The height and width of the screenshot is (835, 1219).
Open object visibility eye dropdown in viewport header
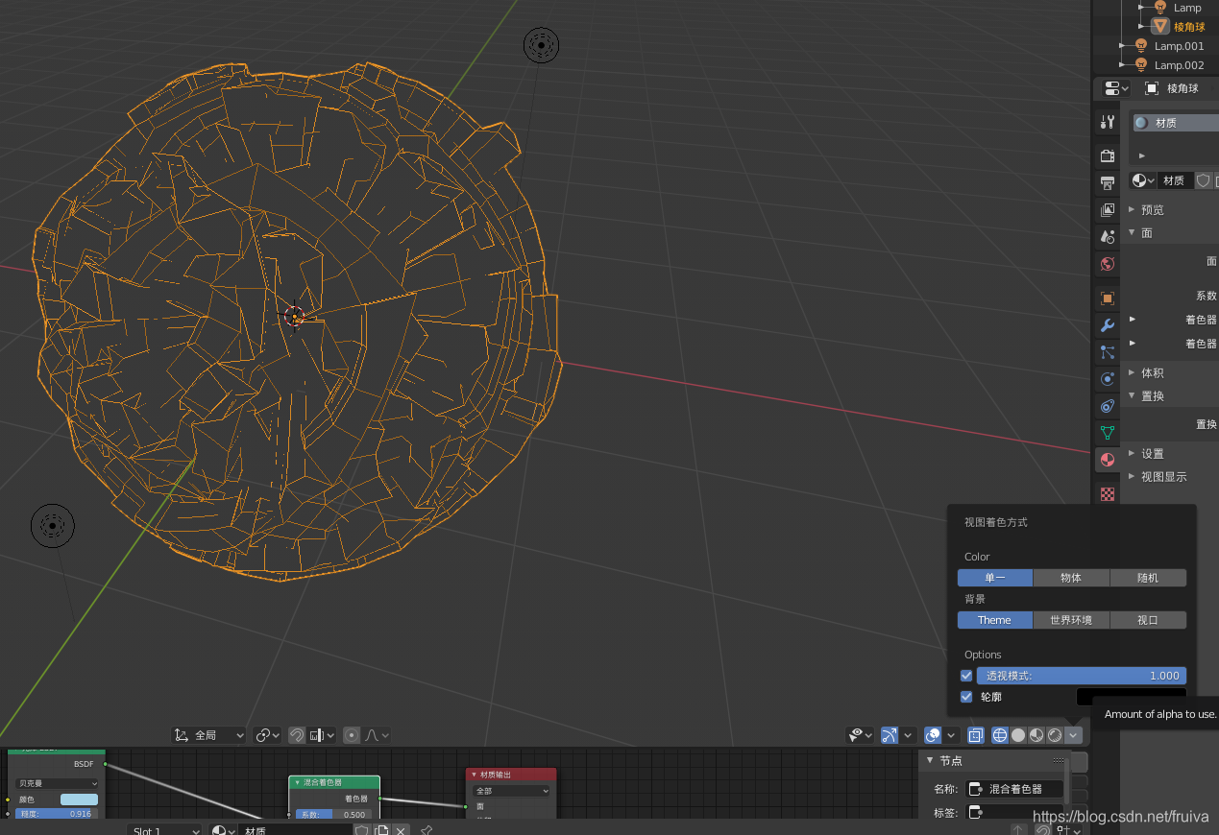click(860, 735)
